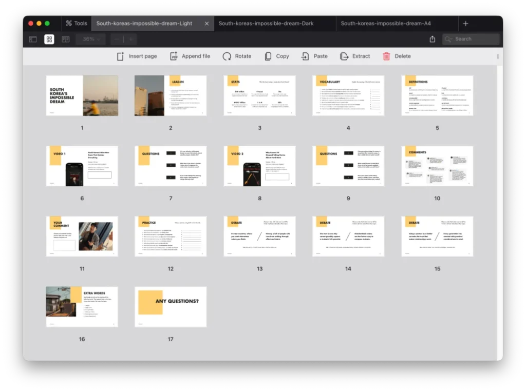Switch to two-page reading view icon

point(66,39)
